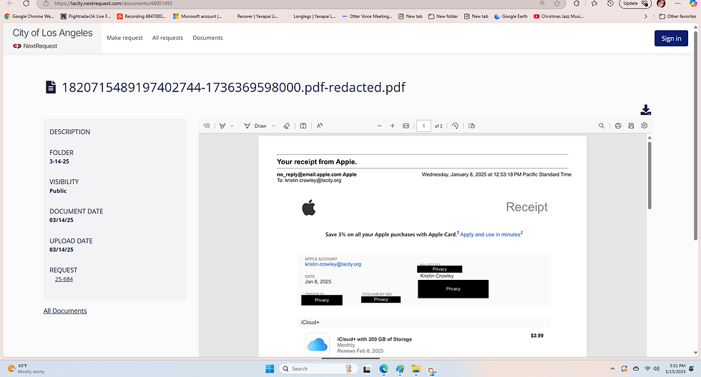Screen dimensions: 701x377
Task: Open request 25-684 link
Action: coord(64,279)
